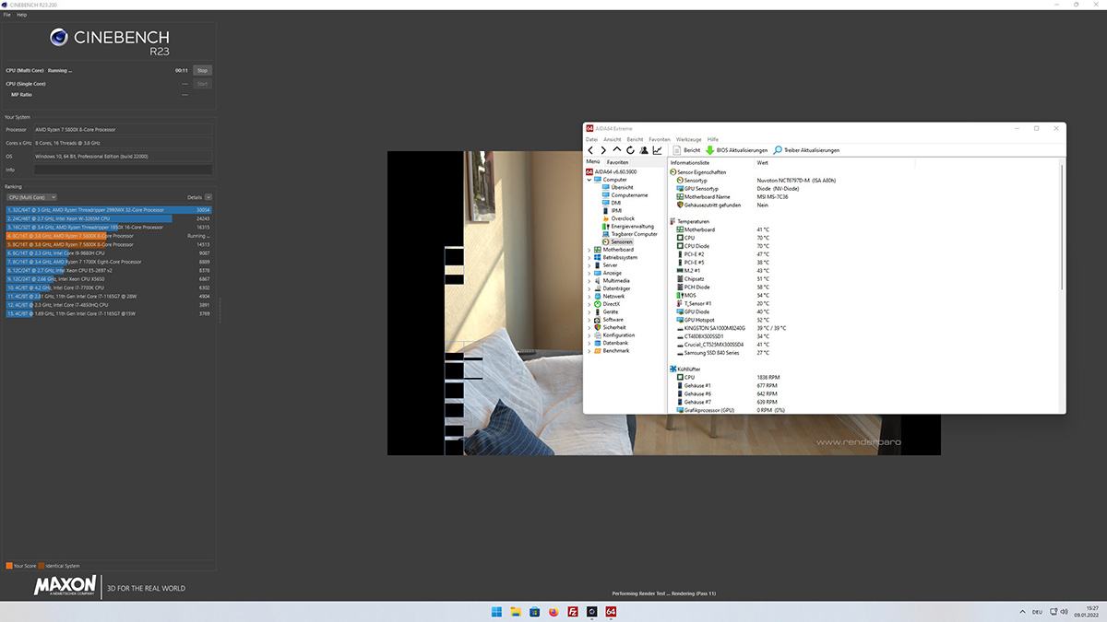This screenshot has width=1107, height=622.
Task: Click the Cinebench Info input field
Action: [x=123, y=170]
